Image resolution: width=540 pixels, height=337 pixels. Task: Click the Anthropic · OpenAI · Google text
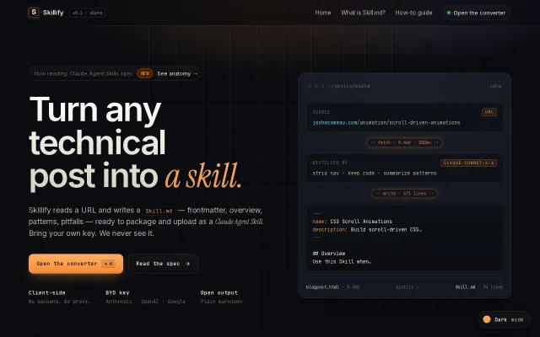[146, 302]
